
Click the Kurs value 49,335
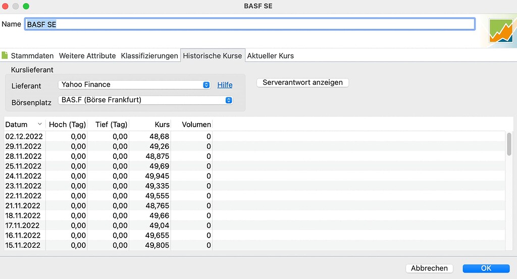pos(157,186)
